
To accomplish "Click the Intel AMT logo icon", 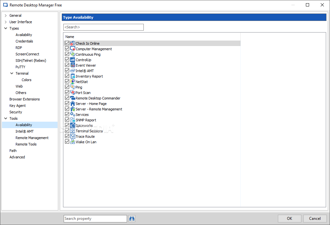I will [x=73, y=70].
